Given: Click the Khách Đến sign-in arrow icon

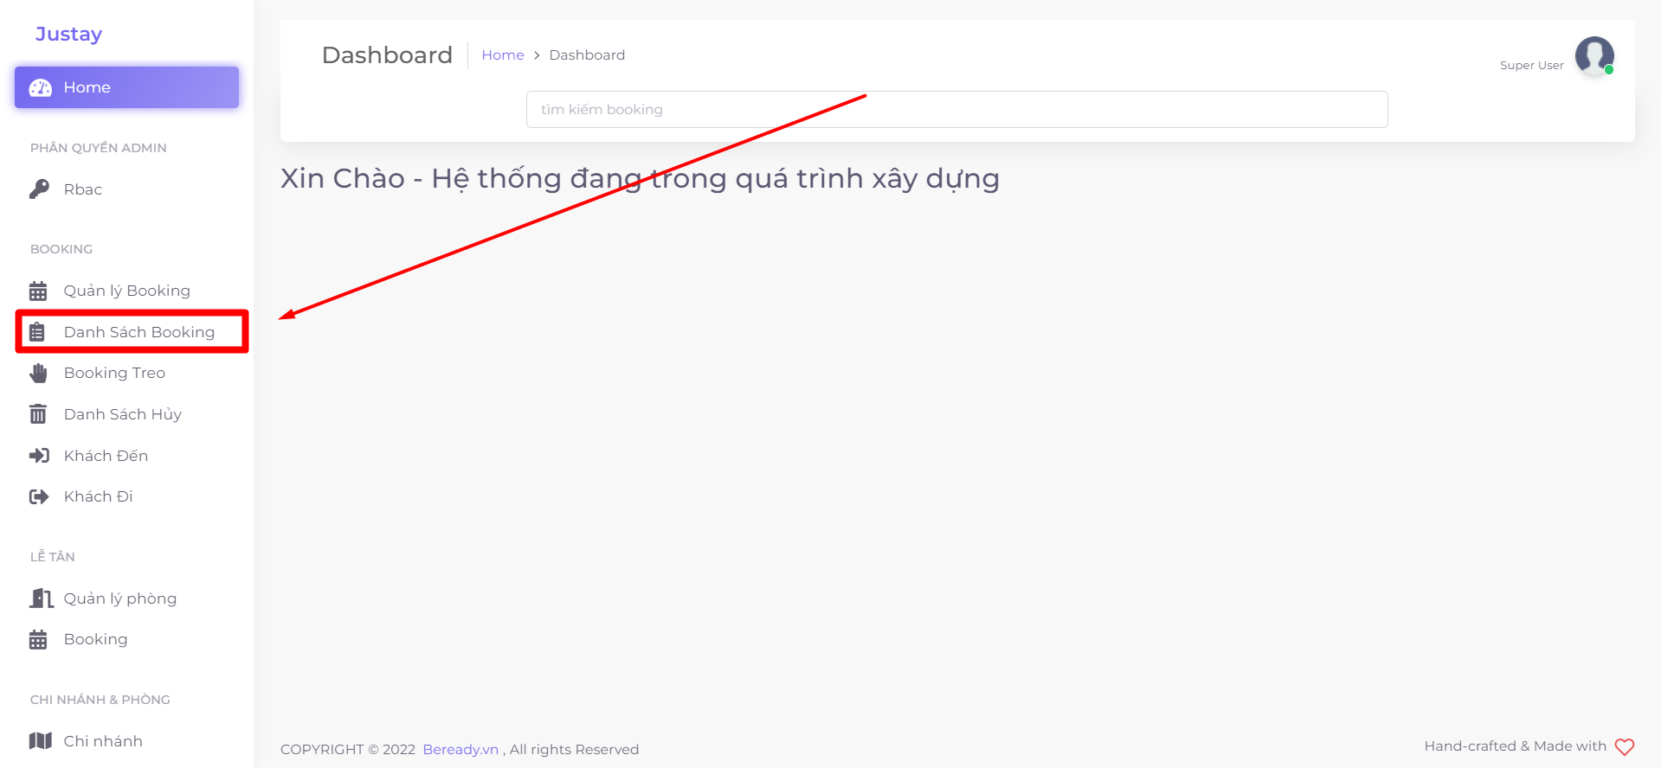Looking at the screenshot, I should click(39, 456).
